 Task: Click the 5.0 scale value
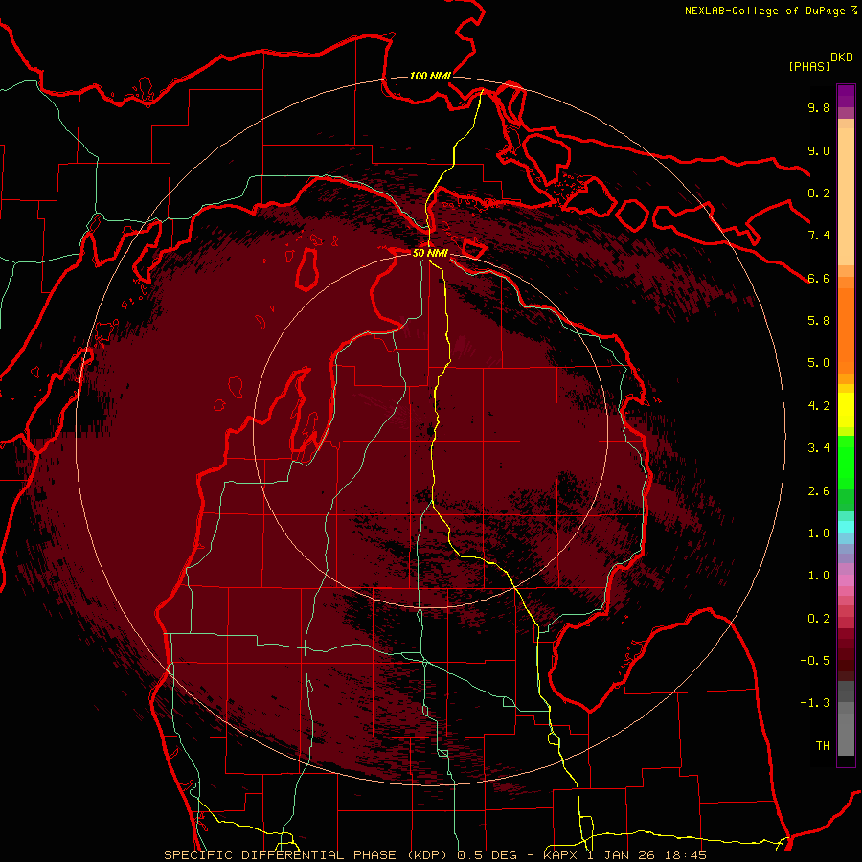(819, 363)
